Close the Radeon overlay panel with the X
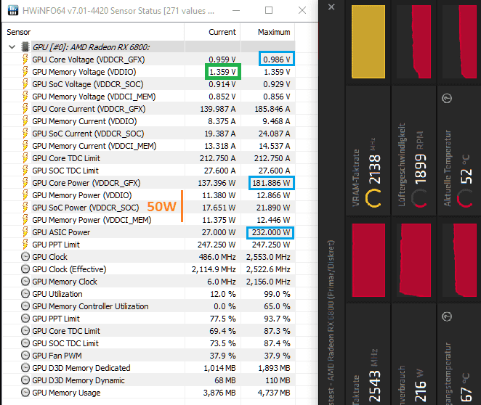Image resolution: width=481 pixels, height=405 pixels. coord(331,7)
